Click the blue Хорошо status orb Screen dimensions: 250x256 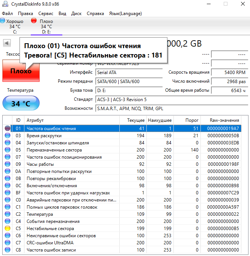coord(3,21)
